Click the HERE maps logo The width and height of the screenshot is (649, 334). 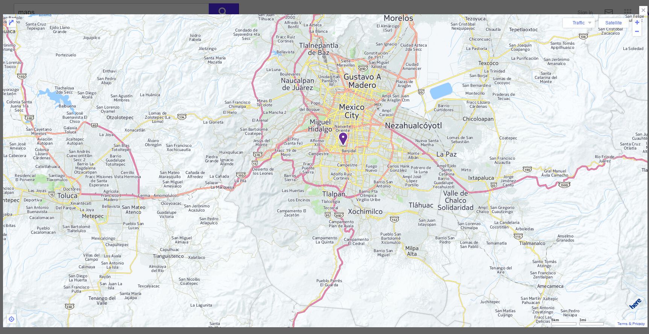tap(635, 304)
